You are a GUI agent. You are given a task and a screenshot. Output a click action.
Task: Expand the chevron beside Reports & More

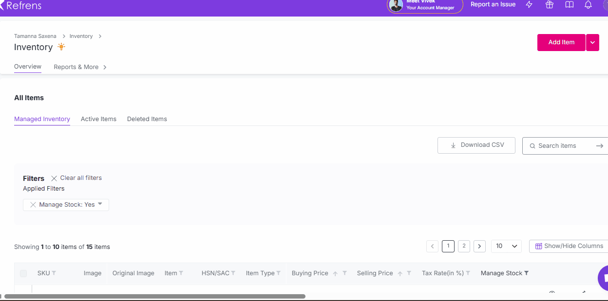coord(105,67)
